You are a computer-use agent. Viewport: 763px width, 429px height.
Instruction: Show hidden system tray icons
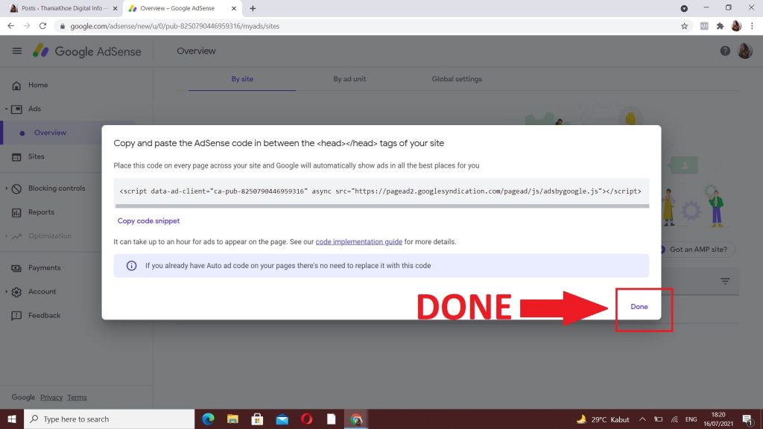(642, 419)
